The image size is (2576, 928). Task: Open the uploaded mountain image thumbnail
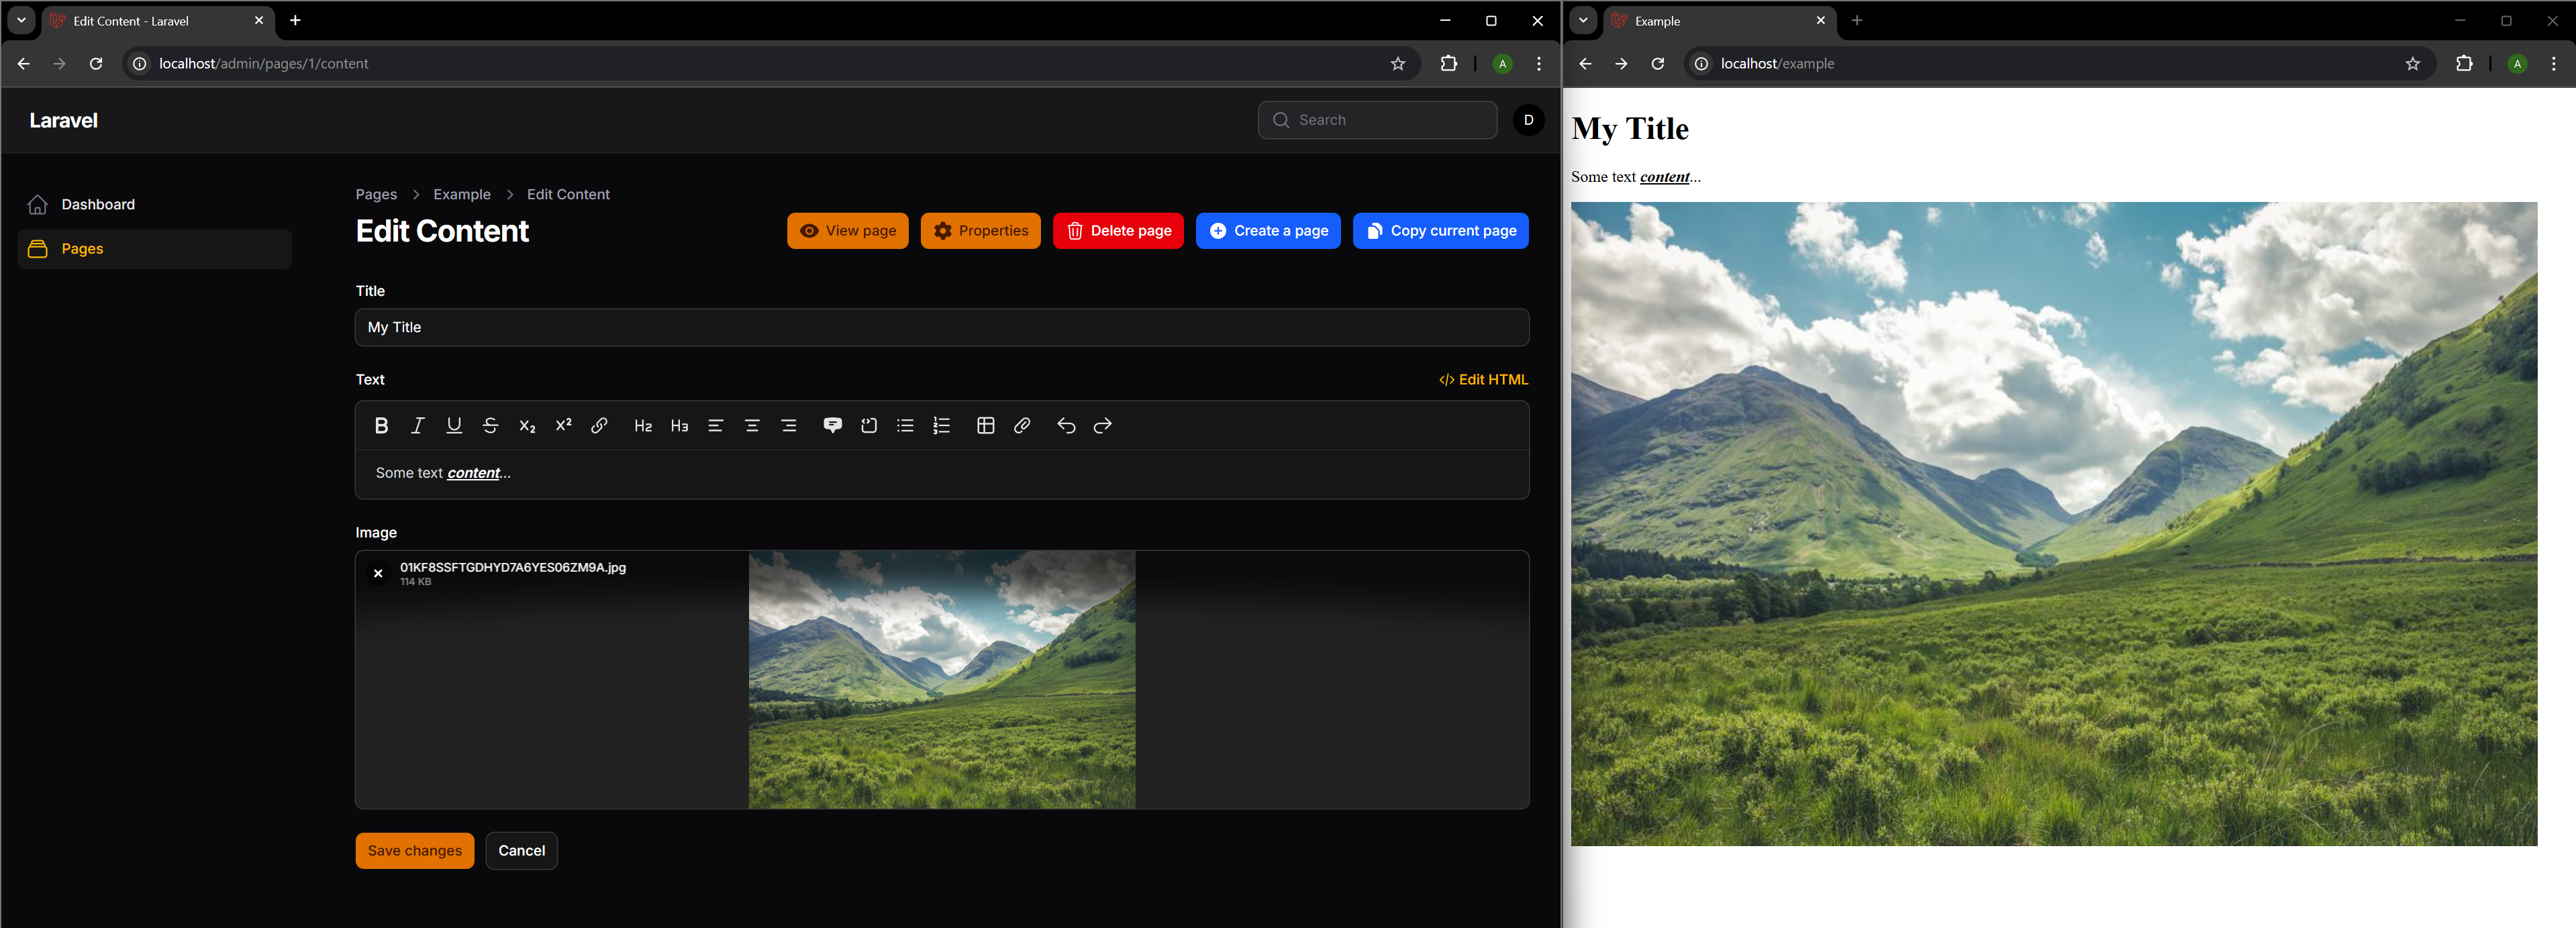pos(941,679)
